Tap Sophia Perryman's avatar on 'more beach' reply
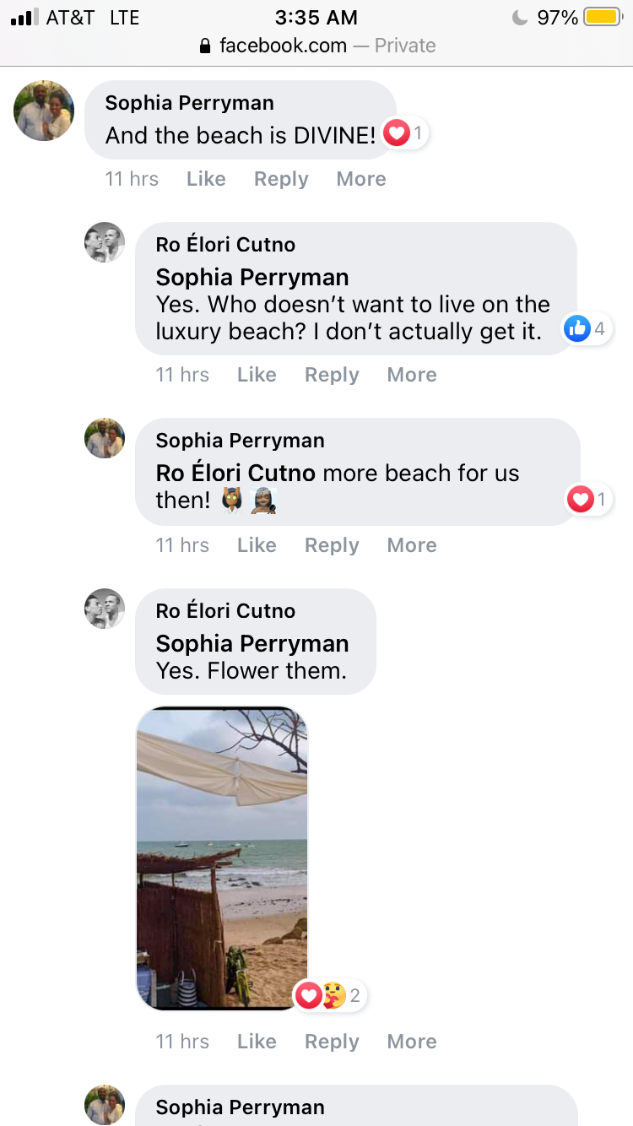633x1126 pixels. point(105,438)
